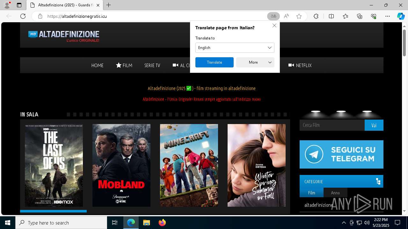408x229 pixels.
Task: Open Winter Spring Summer or Fall poster
Action: tap(257, 165)
